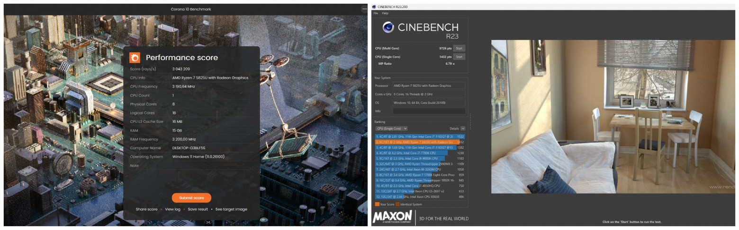Select ranking row Intel Core i9-9880H CPU
The height and width of the screenshot is (230, 739).
click(420, 159)
